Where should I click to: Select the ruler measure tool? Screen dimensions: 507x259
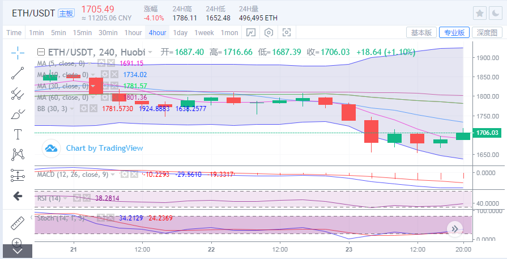coord(18,223)
